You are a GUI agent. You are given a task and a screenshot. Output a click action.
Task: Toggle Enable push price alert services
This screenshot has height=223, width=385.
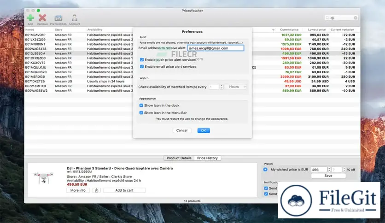(x=142, y=60)
